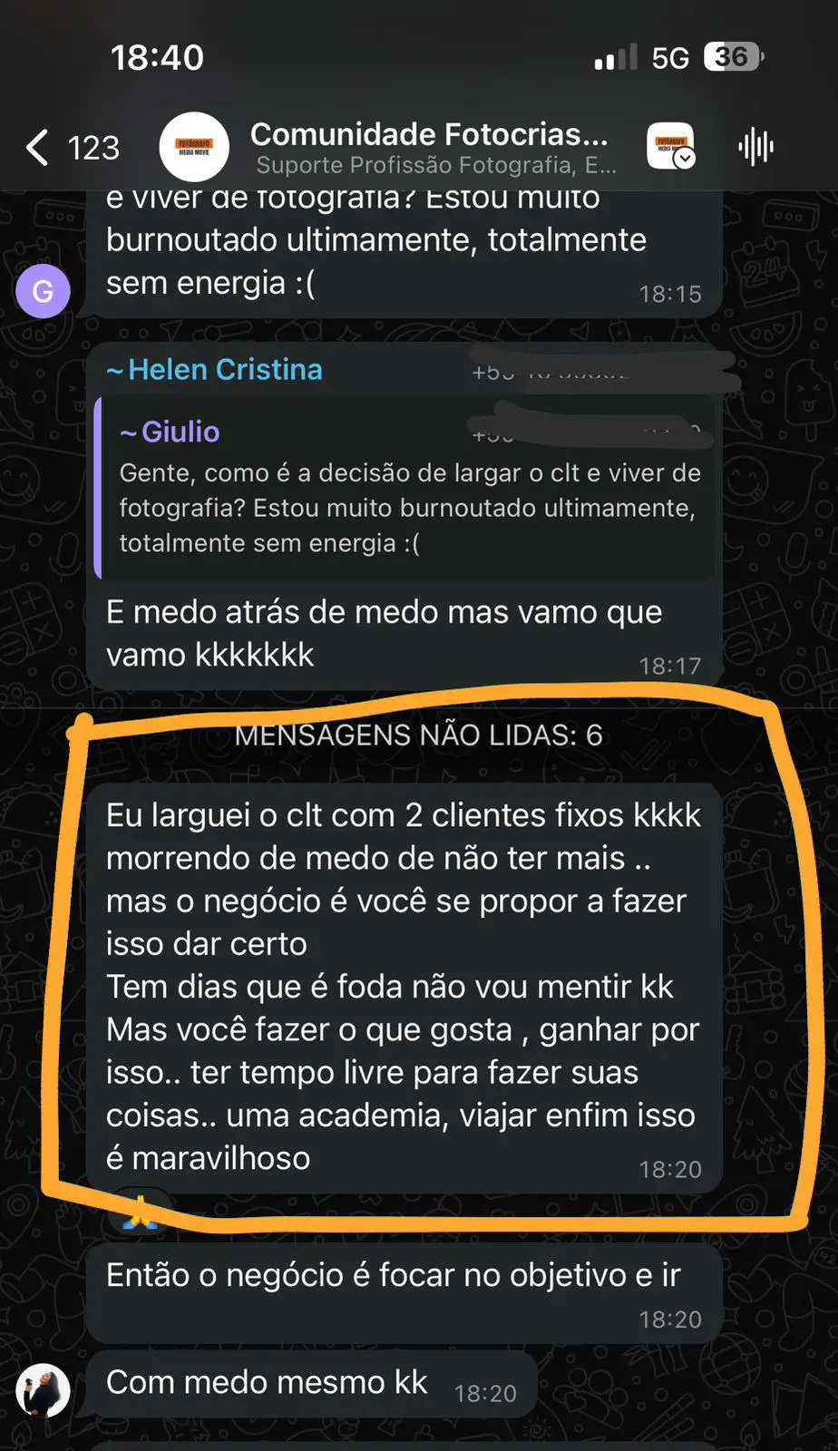Start a voice chat with waveform icon
Viewport: 838px width, 1451px height.
coord(756,146)
